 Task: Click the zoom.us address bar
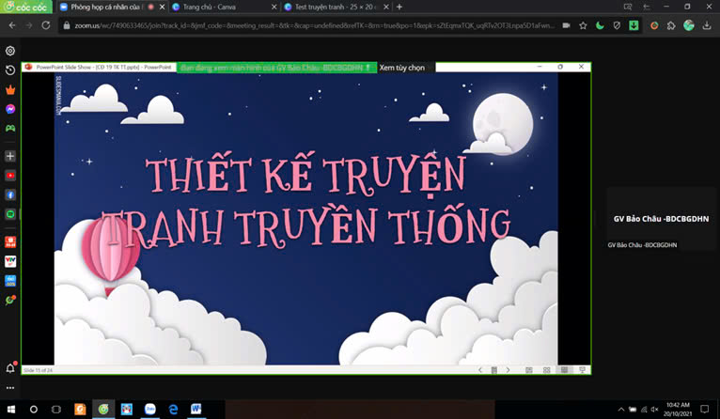(x=315, y=25)
